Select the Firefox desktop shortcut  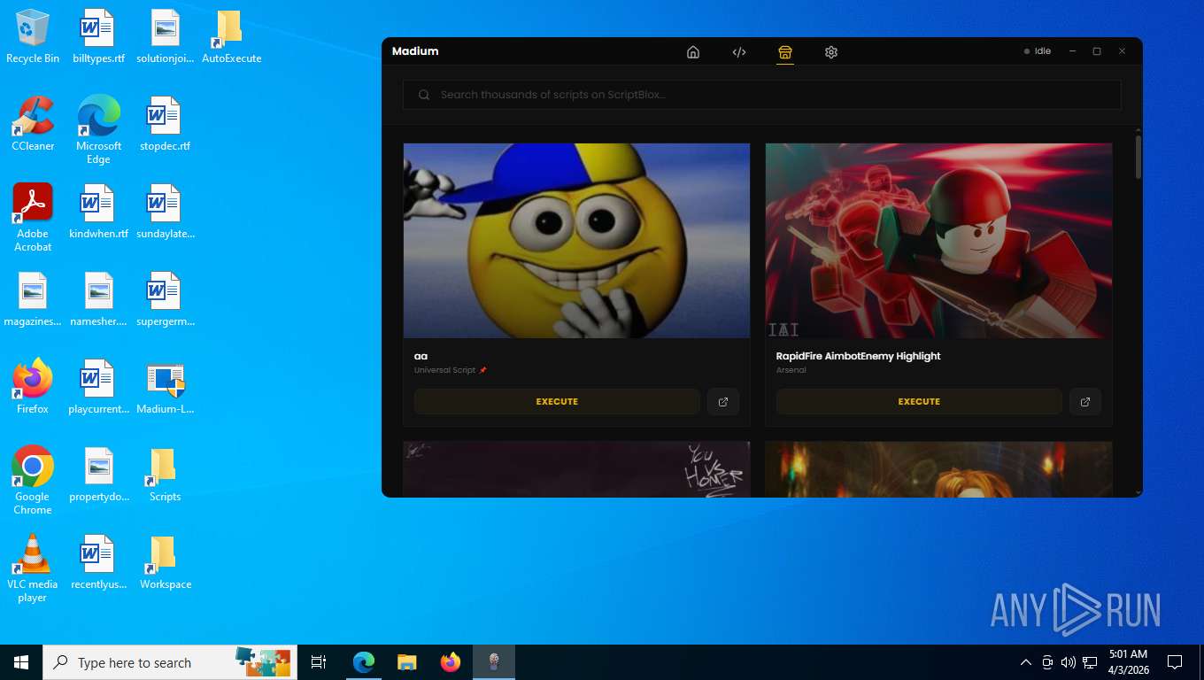[x=33, y=387]
